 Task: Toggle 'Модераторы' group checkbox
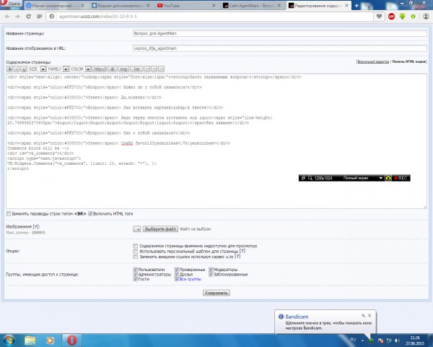(211, 270)
